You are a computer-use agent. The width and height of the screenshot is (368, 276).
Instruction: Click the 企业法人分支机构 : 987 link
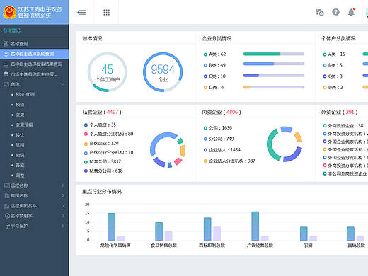(x=232, y=161)
